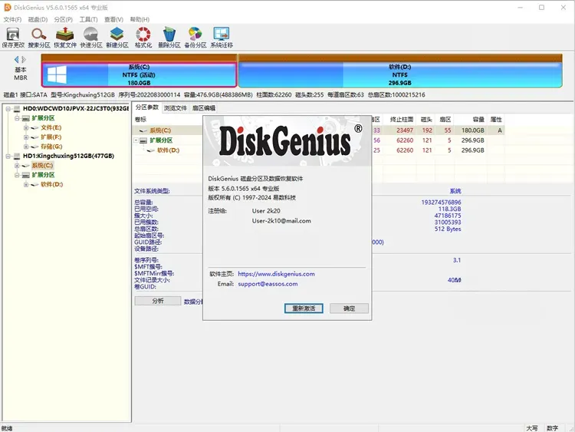Open the 文件(F) menu
Viewport: 575px width, 432px height.
pyautogui.click(x=12, y=19)
